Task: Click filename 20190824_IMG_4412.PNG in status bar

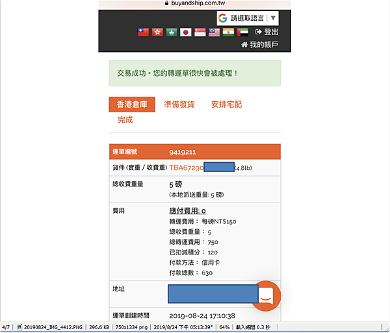Action: pos(53,327)
